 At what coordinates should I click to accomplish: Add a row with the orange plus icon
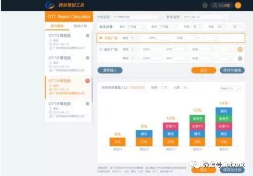pyautogui.click(x=240, y=49)
